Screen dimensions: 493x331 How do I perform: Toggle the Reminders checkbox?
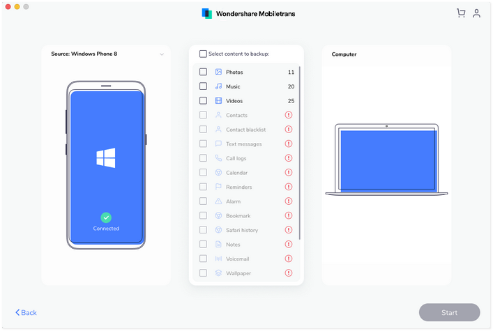(x=203, y=187)
